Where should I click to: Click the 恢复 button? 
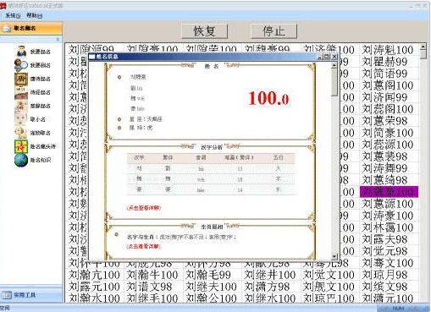coord(204,31)
